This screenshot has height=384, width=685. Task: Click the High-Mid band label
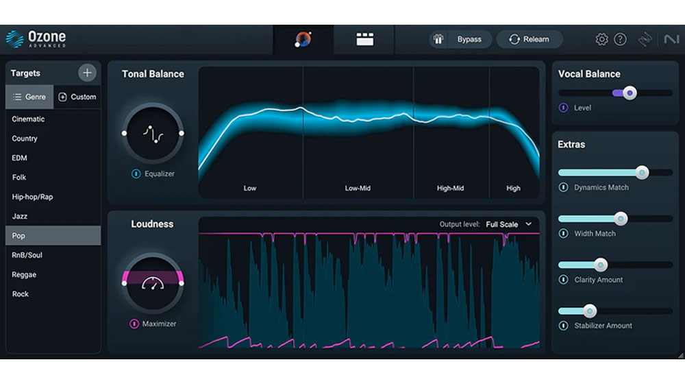click(x=451, y=188)
